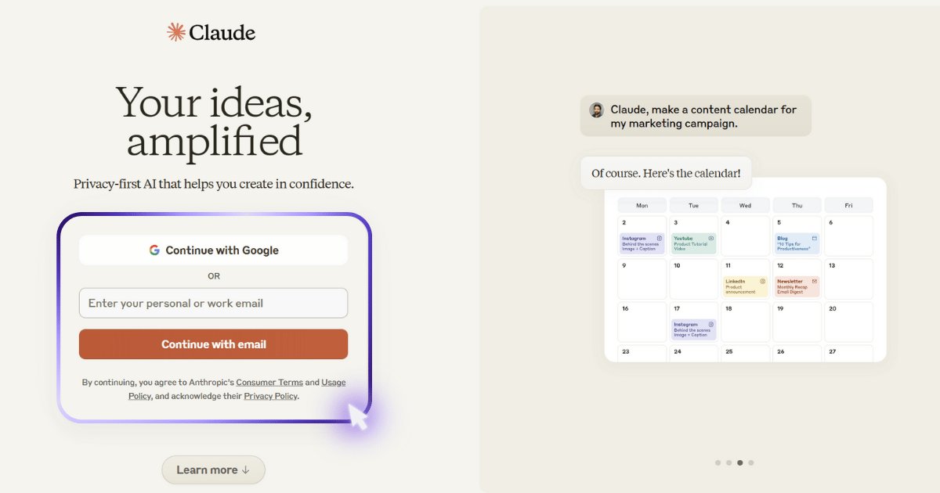Sign in using Continue with Google
The width and height of the screenshot is (940, 493).
click(x=213, y=250)
